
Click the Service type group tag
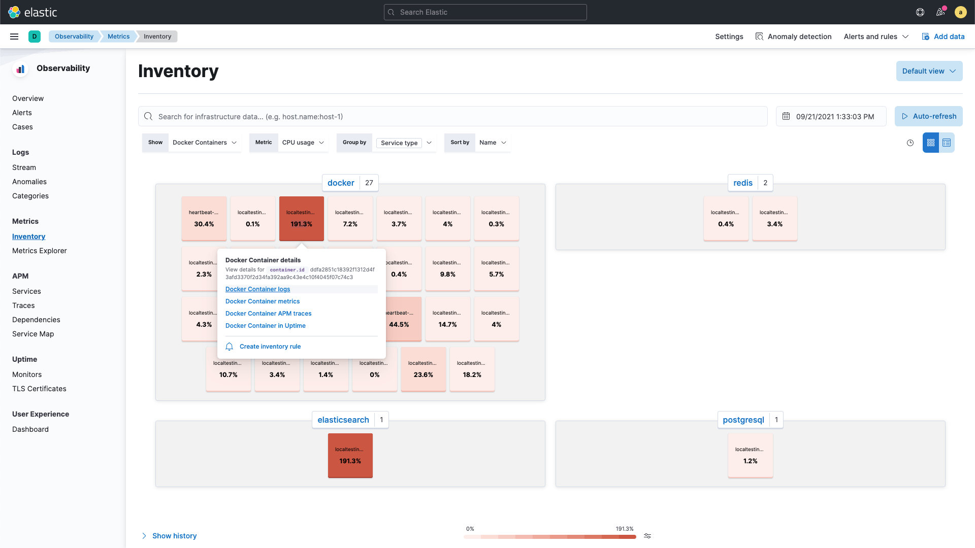coord(399,143)
